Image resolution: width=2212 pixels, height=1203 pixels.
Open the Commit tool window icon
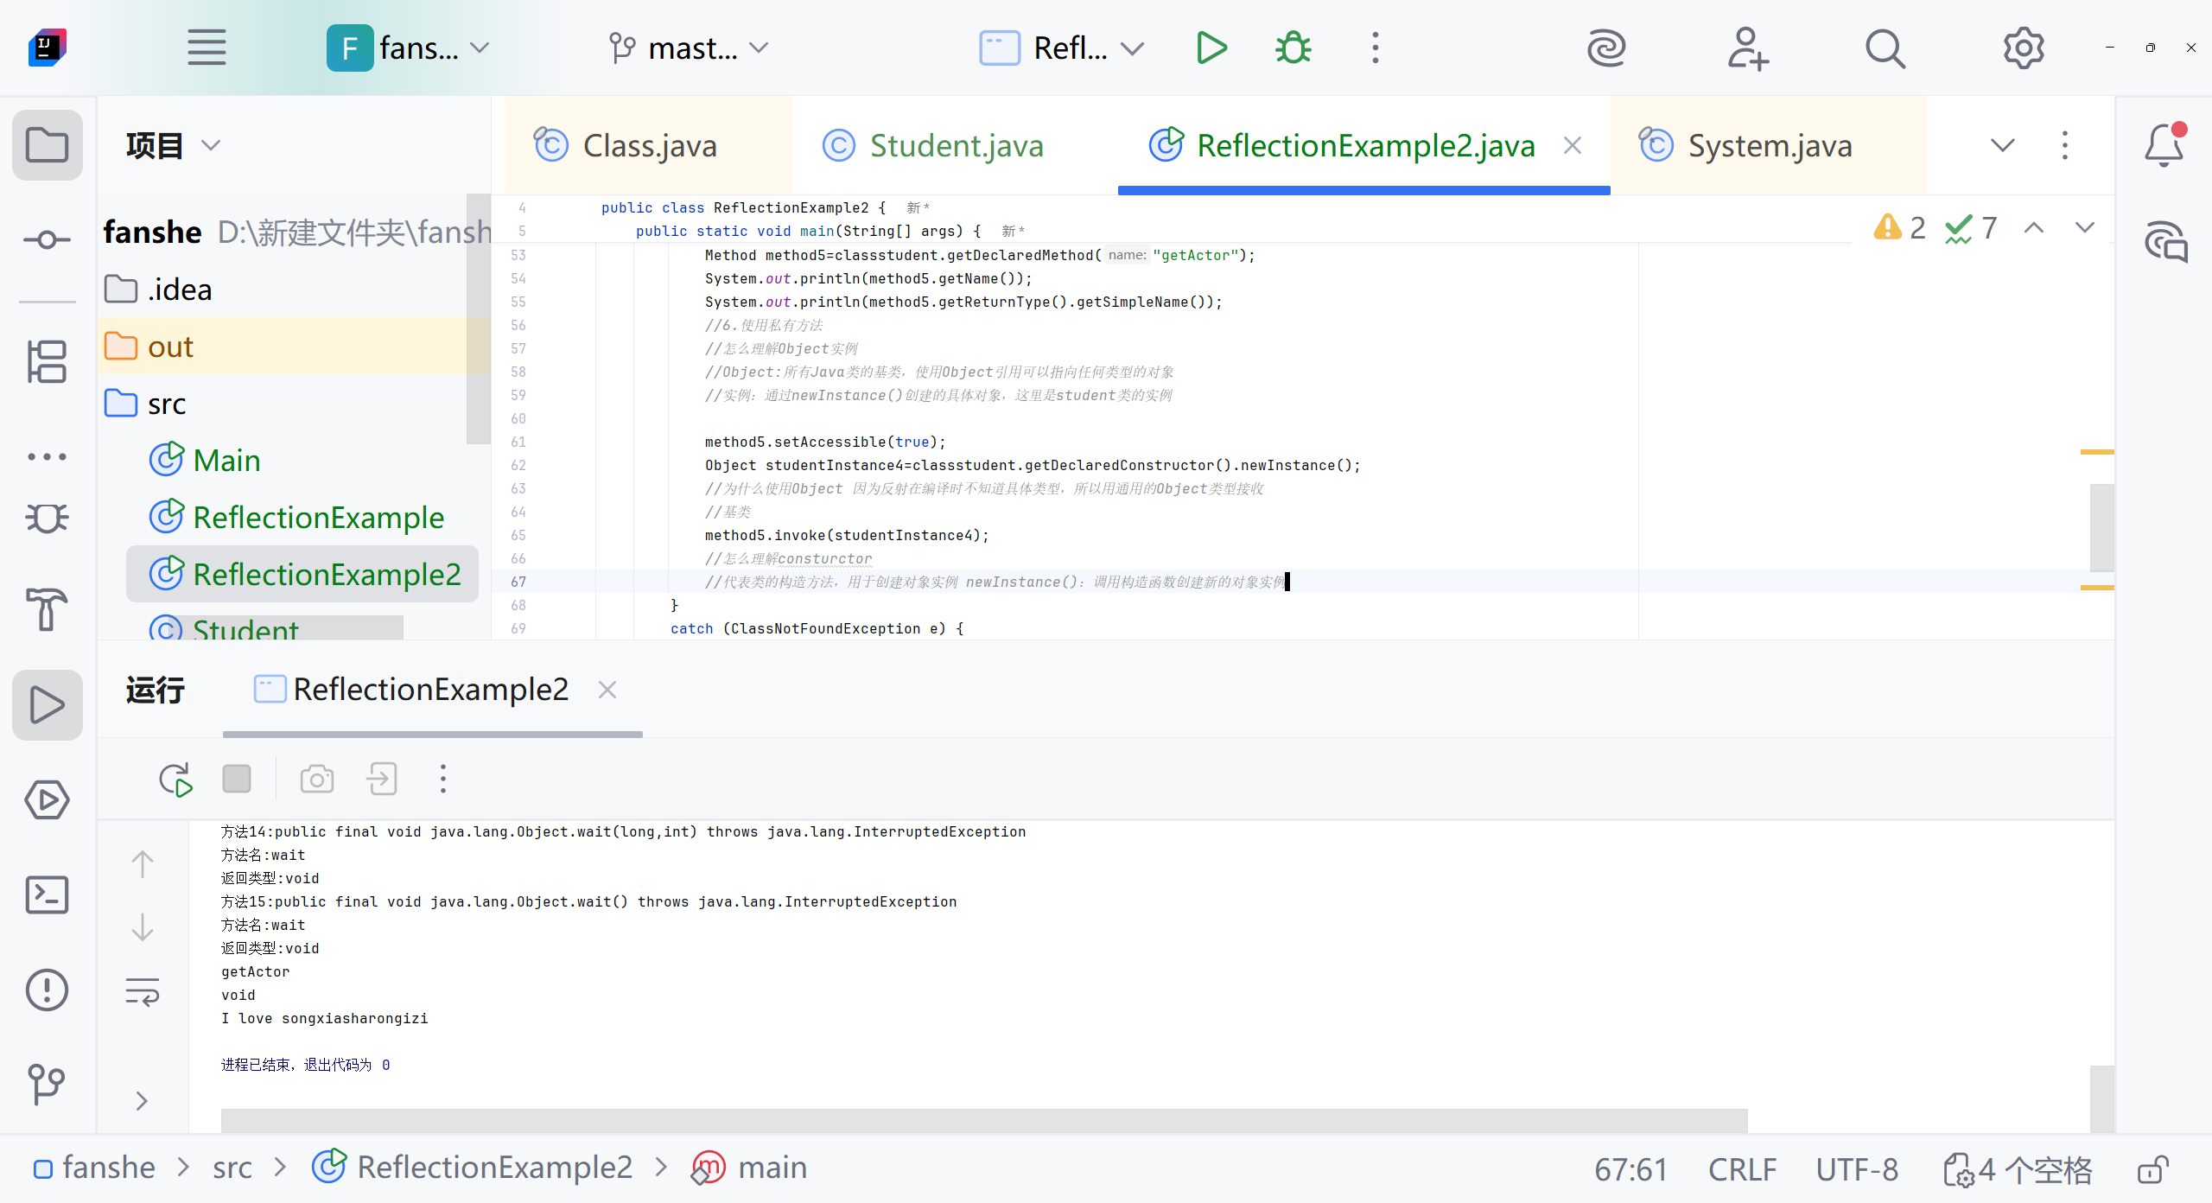click(47, 239)
